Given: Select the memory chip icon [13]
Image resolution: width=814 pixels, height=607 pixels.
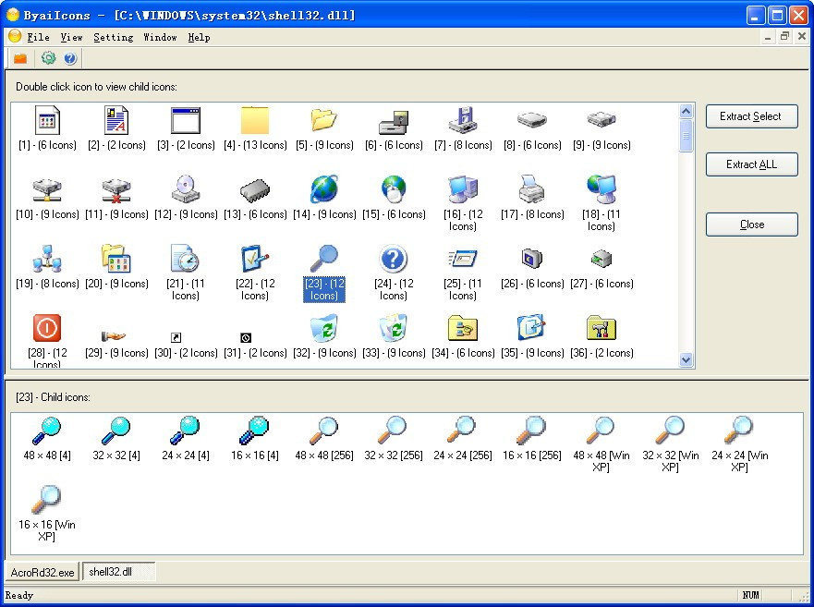Looking at the screenshot, I should [255, 190].
